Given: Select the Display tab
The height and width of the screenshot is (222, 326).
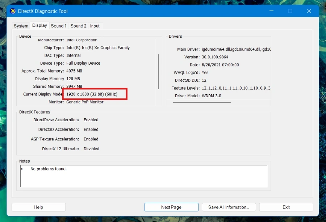Looking at the screenshot, I should click(39, 25).
